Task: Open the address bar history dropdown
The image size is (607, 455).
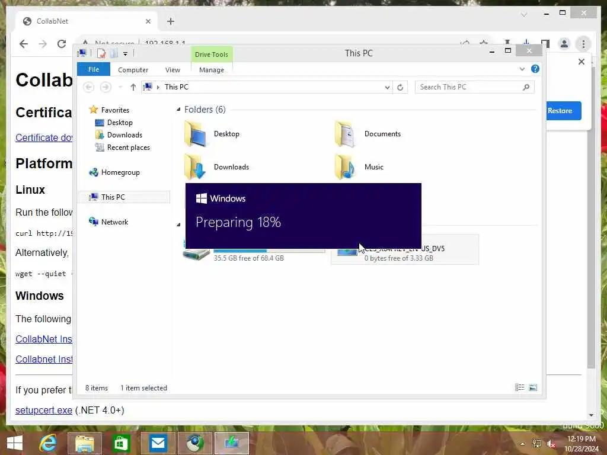Action: tap(387, 88)
